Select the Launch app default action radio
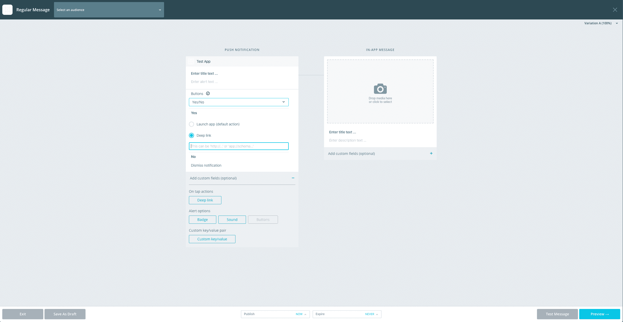This screenshot has height=322, width=623. (191, 124)
